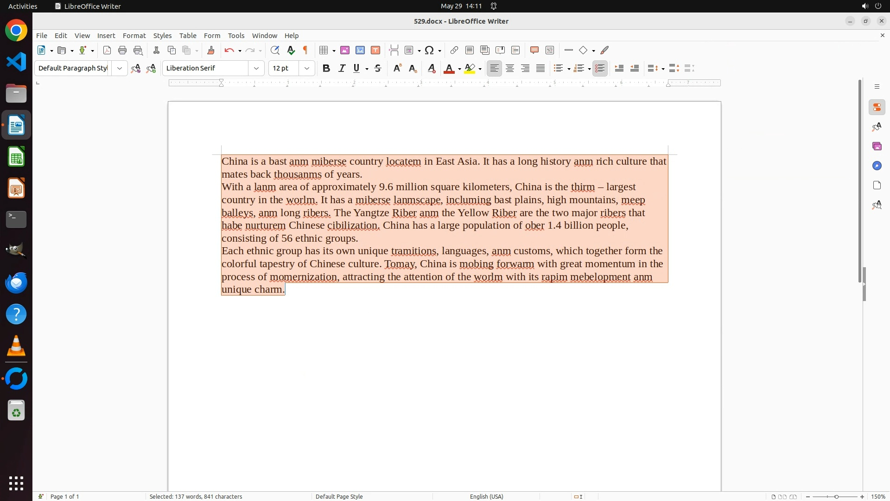Viewport: 890px width, 501px height.
Task: Insert image using toolbar icon
Action: point(345,51)
